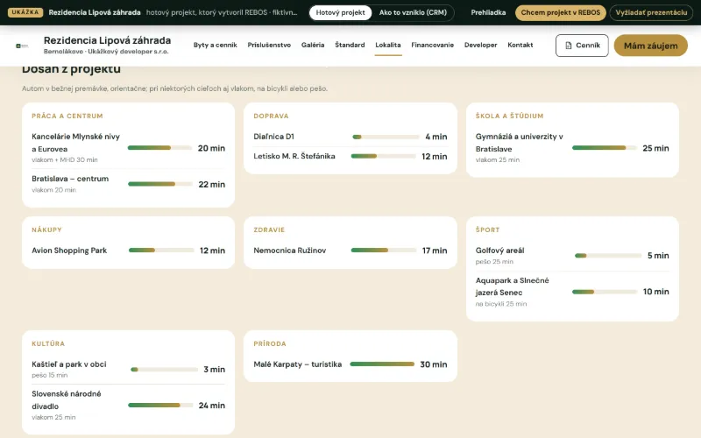Click Vyžiadať prezentáciu button
Image resolution: width=701 pixels, height=438 pixels.
click(651, 12)
